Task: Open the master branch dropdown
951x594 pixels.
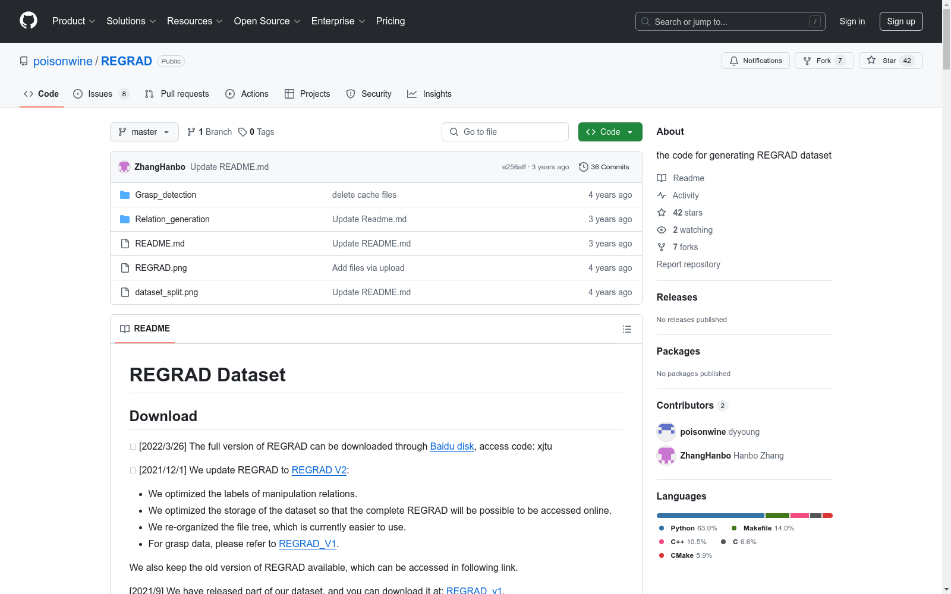Action: point(144,132)
